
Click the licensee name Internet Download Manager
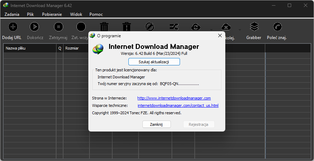pyautogui.click(x=121, y=77)
